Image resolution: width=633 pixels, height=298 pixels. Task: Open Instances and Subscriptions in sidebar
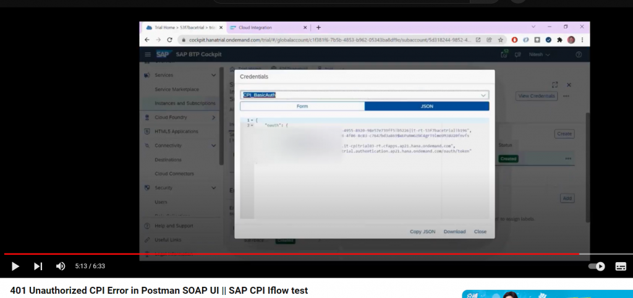pyautogui.click(x=185, y=103)
